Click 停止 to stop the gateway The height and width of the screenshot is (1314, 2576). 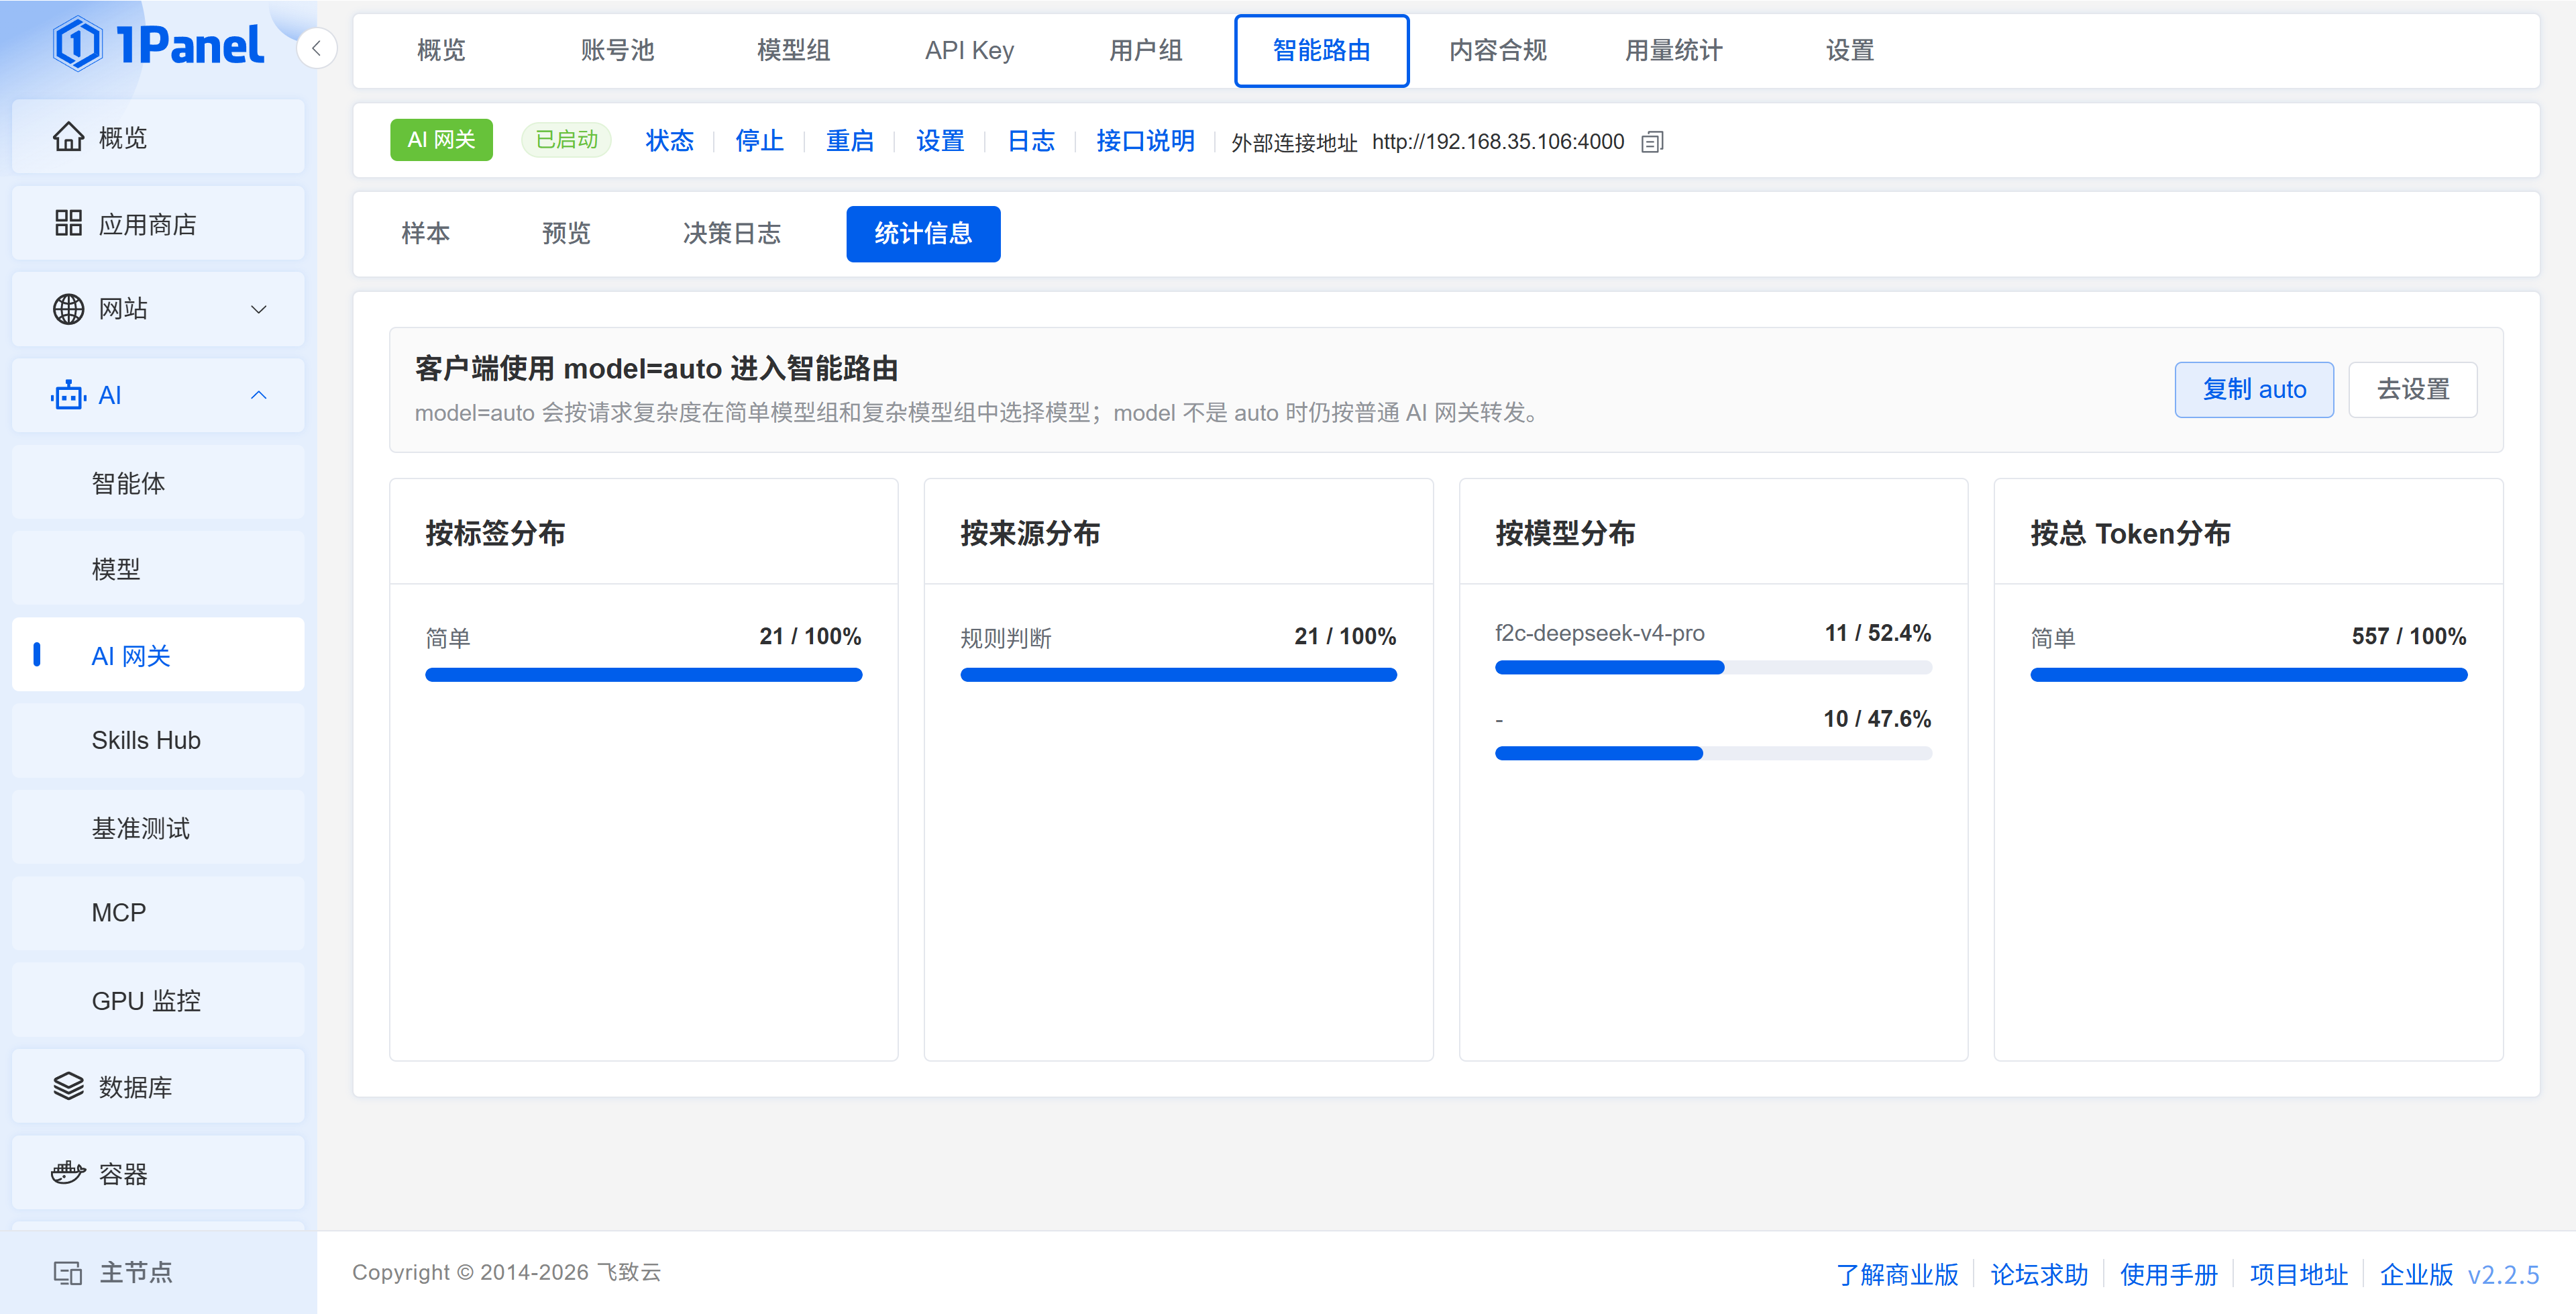(x=759, y=141)
